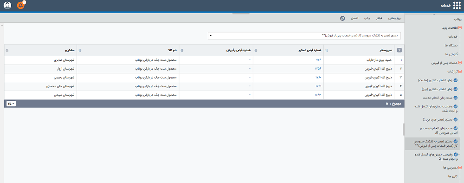Open the notifications bell
Image resolution: width=464 pixels, height=183 pixels.
tap(21, 5)
